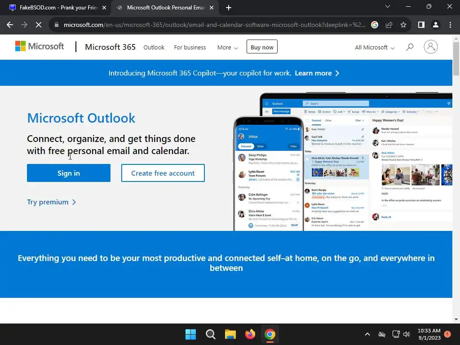Open the Microsoft 365 link
The height and width of the screenshot is (345, 460).
click(111, 47)
